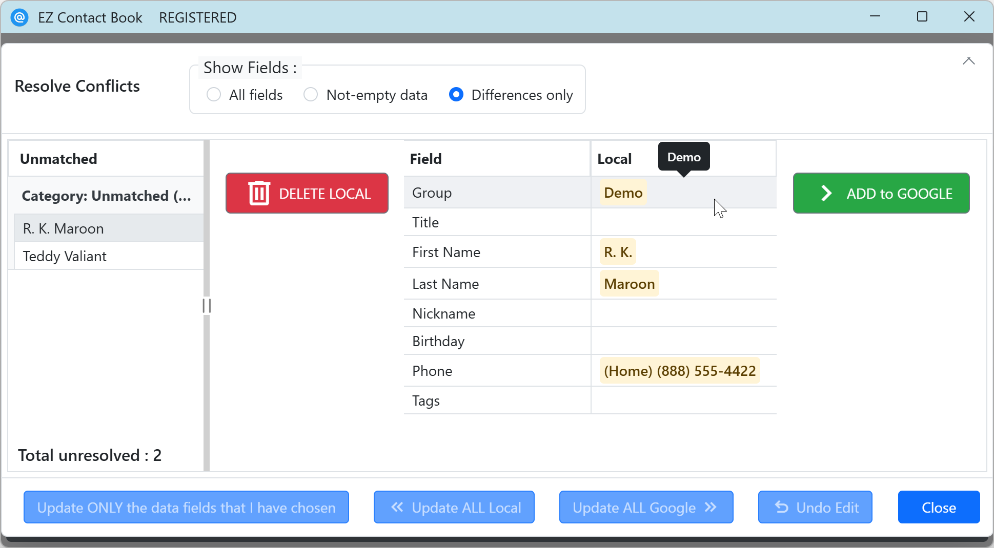Click the undo arrow icon on Undo Edit
This screenshot has height=548, width=994.
[781, 507]
